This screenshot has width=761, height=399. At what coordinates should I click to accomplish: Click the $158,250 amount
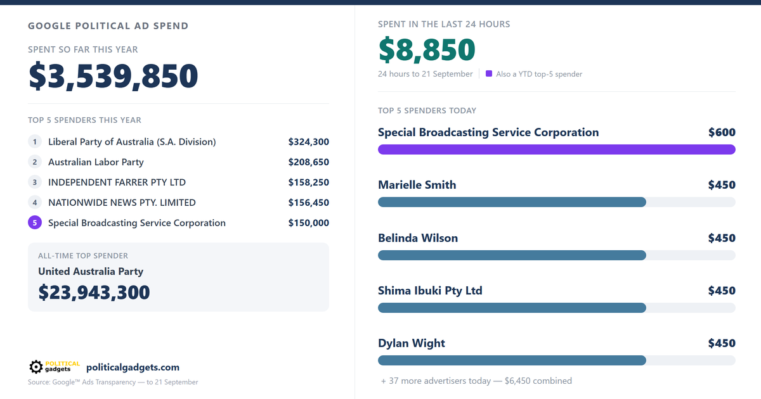pos(309,182)
